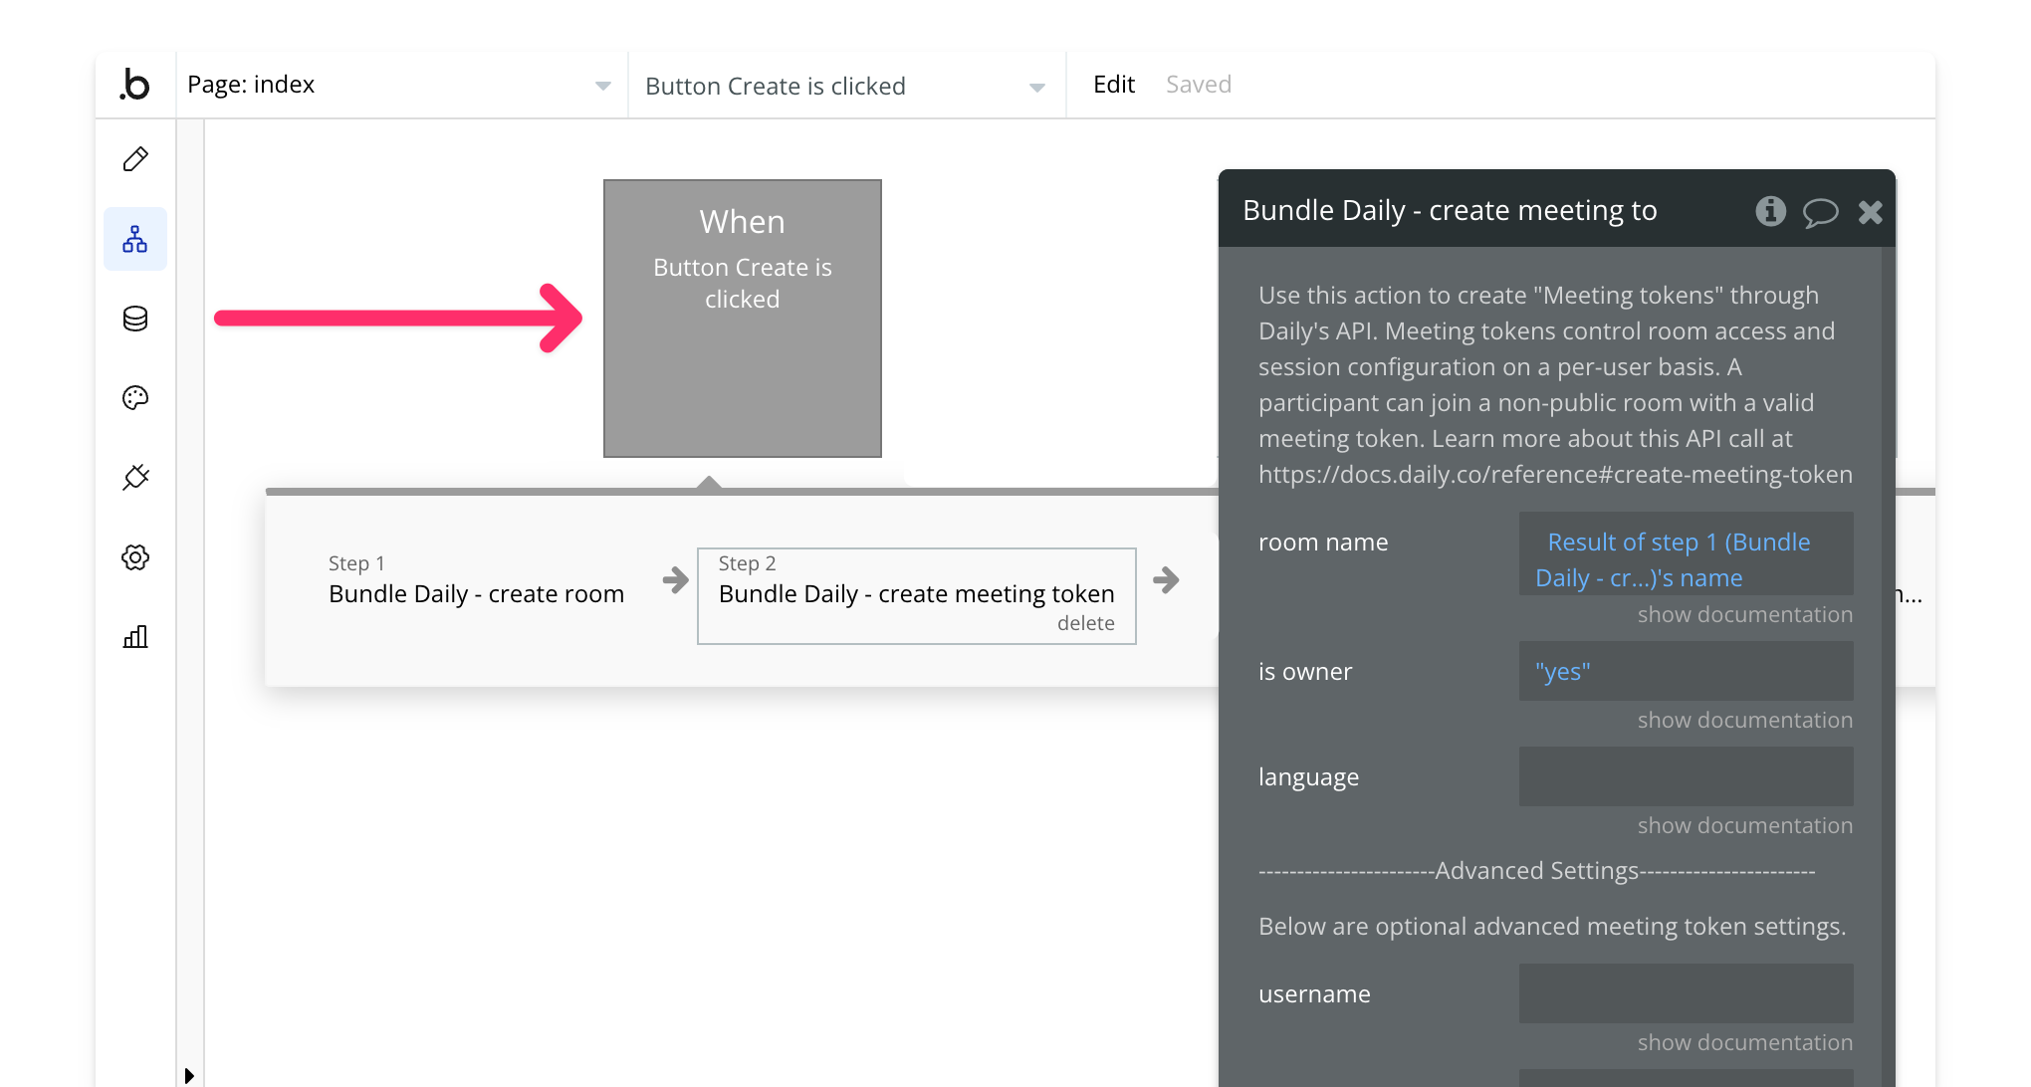Viewport: 2031px width, 1087px height.
Task: Click the language input field
Action: 1686,776
